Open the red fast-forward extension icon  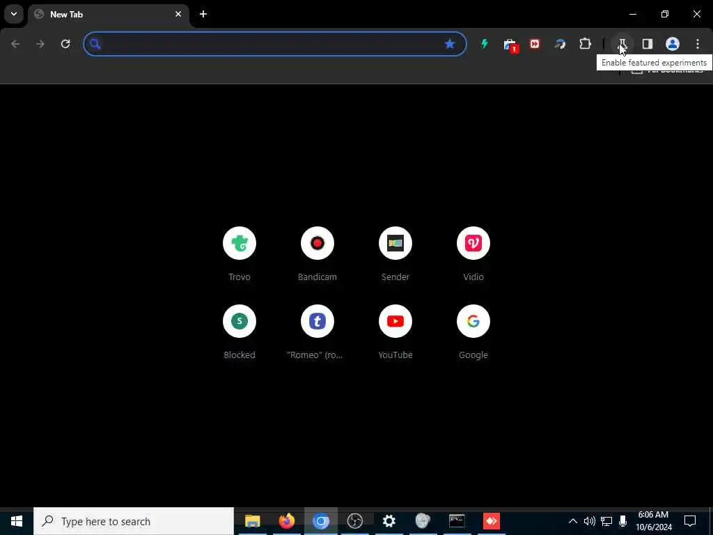[x=535, y=44]
